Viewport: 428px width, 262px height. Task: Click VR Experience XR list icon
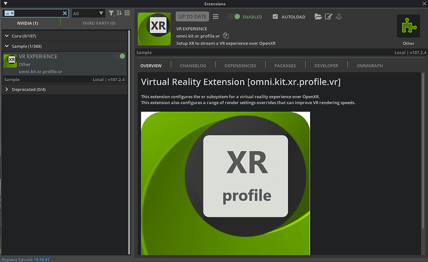click(10, 61)
